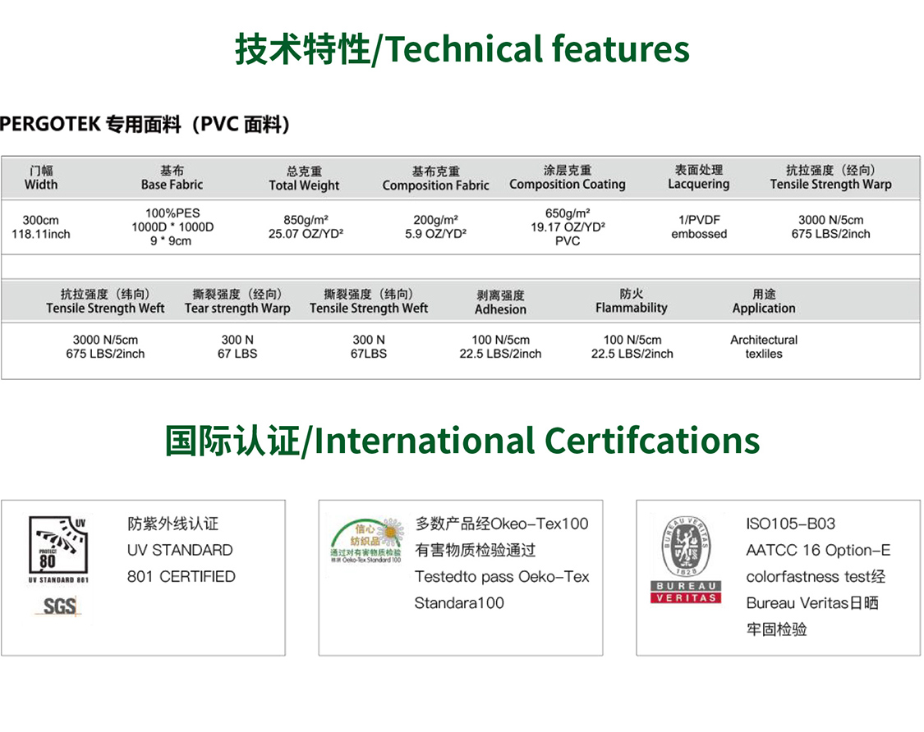Screen dimensions: 924x732
Task: Click the 1/PVDF embossed cell
Action: (699, 226)
